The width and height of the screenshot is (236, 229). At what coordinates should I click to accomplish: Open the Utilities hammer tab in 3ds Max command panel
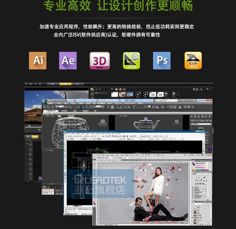[x=209, y=117]
